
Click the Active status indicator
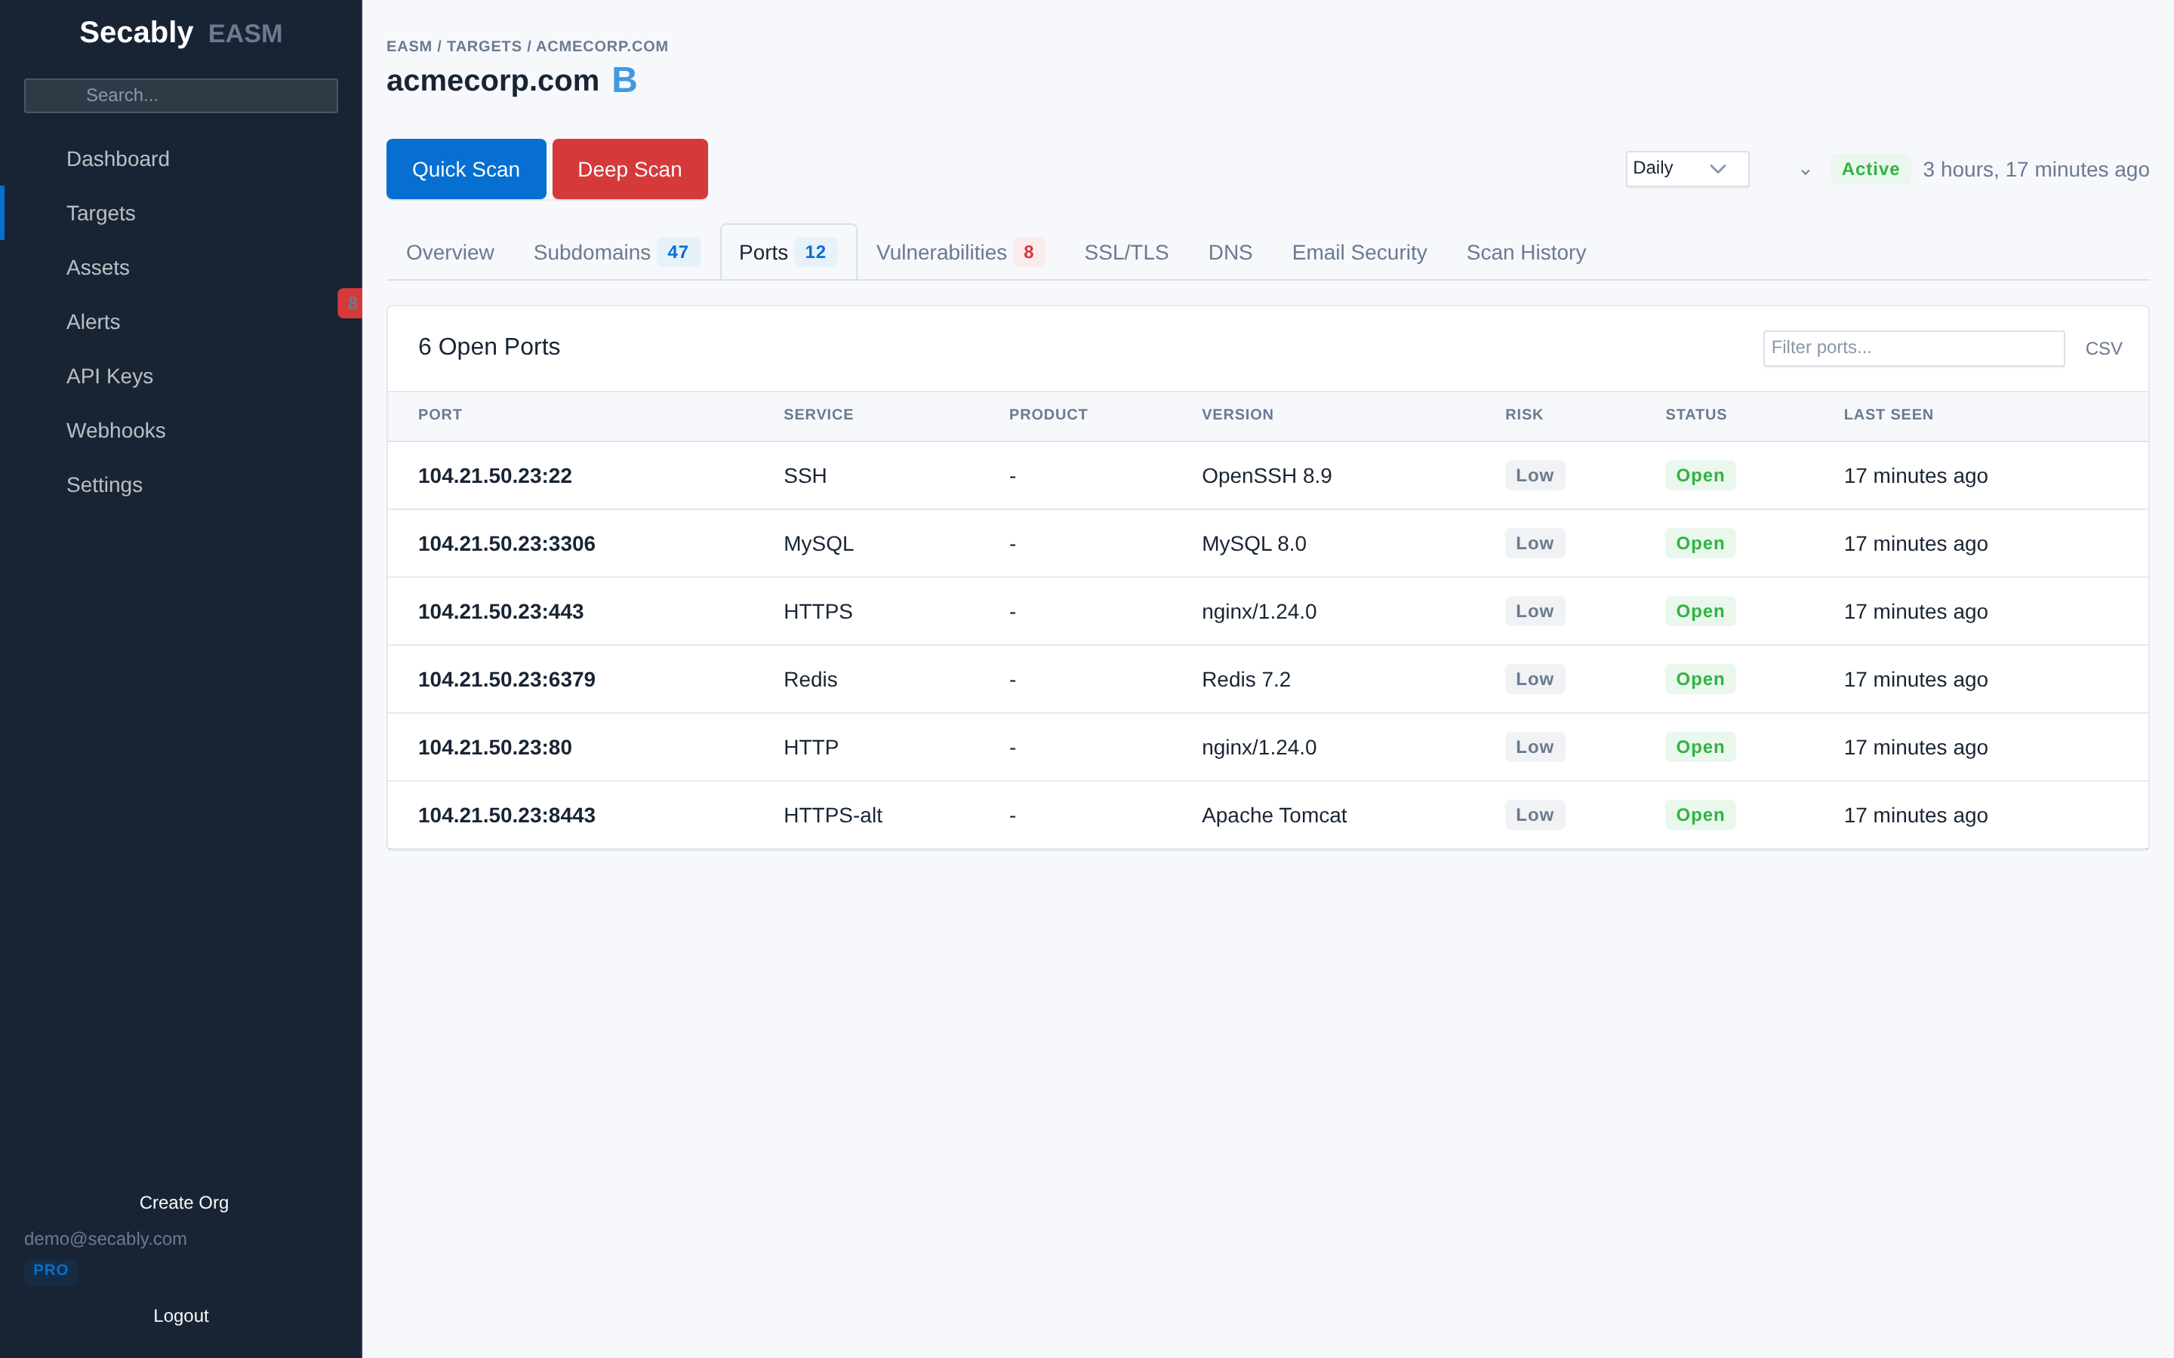point(1870,169)
